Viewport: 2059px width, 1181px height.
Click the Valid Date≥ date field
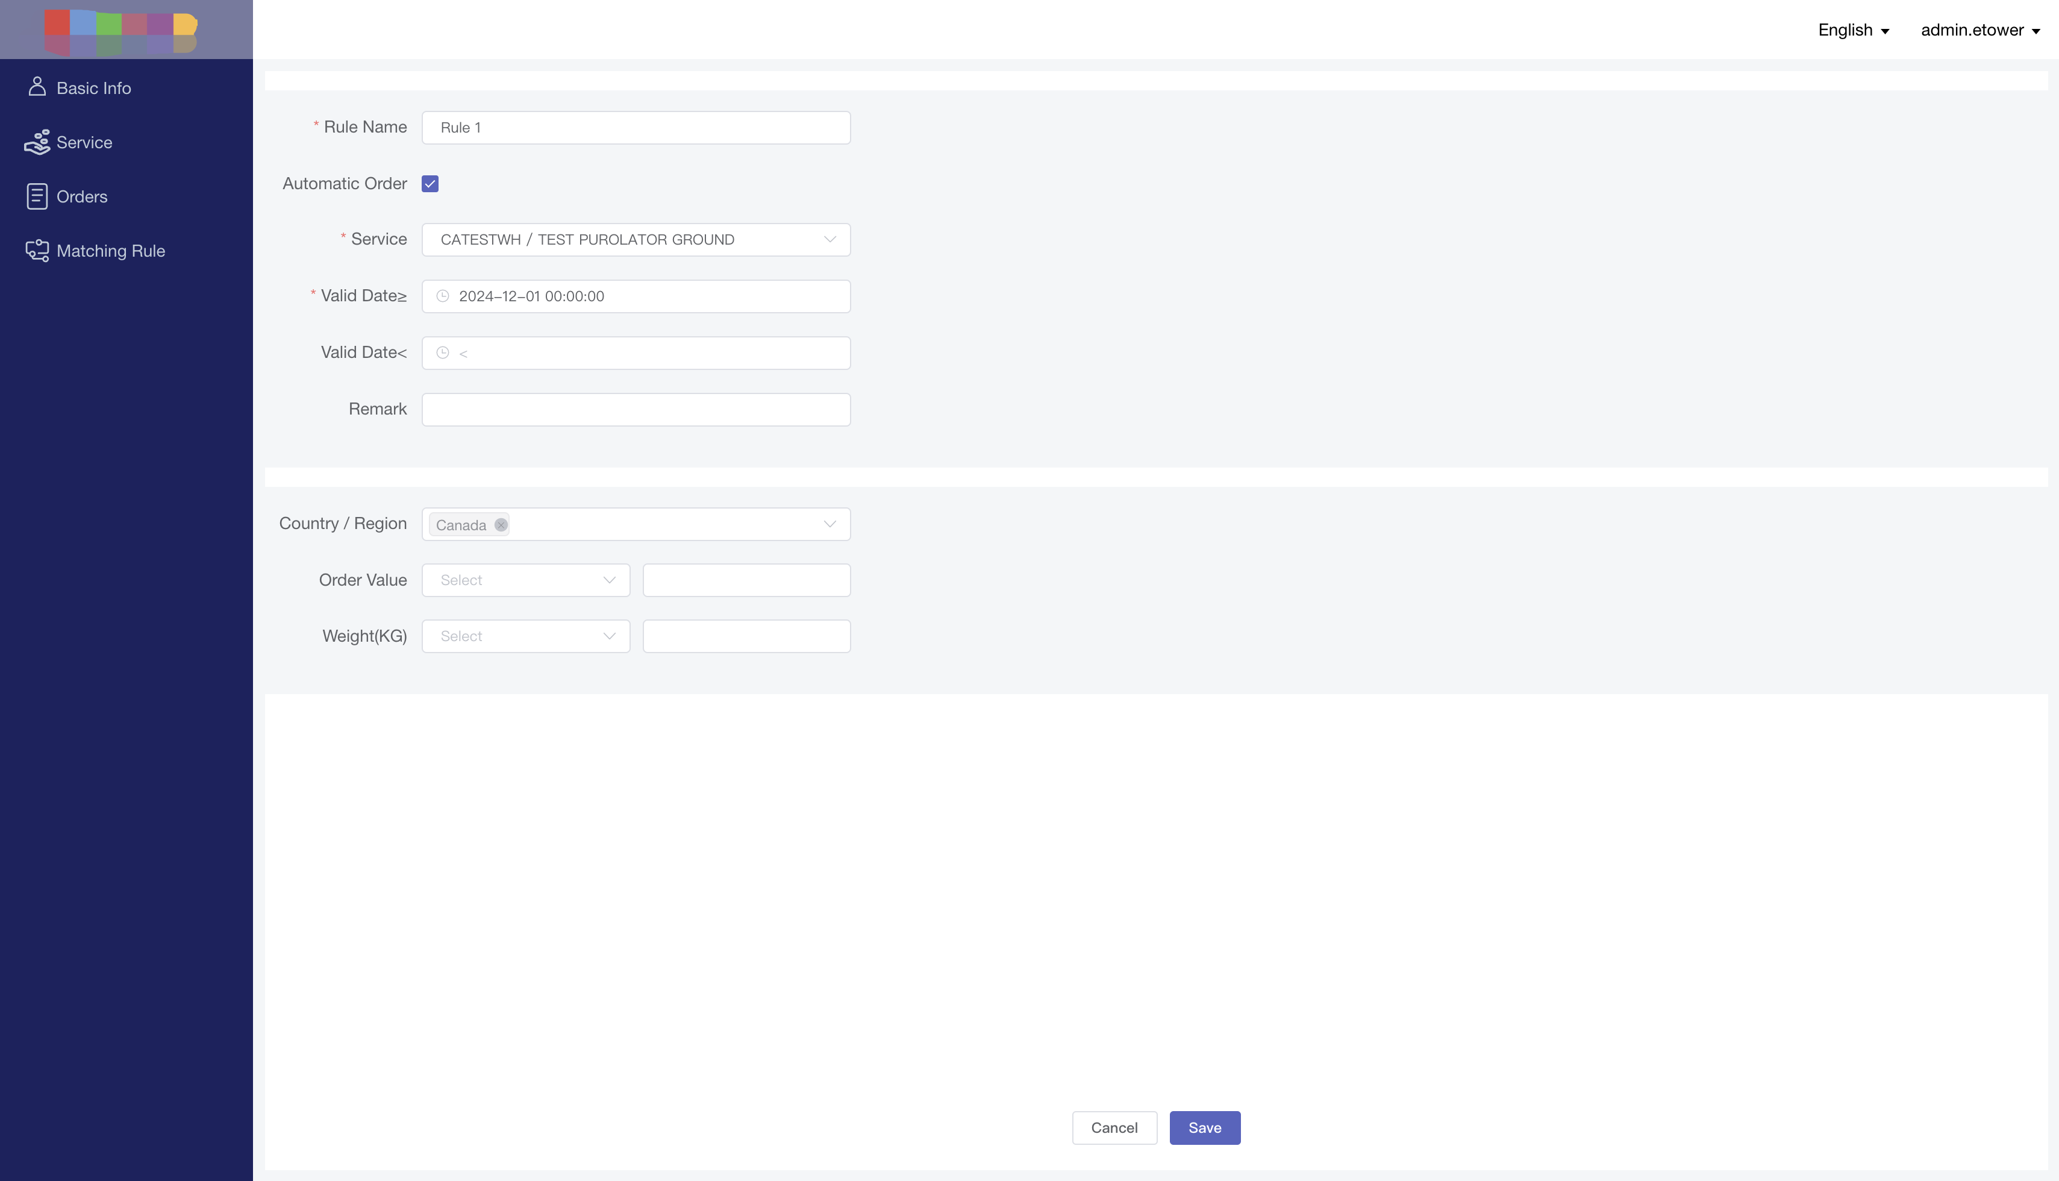coord(636,296)
